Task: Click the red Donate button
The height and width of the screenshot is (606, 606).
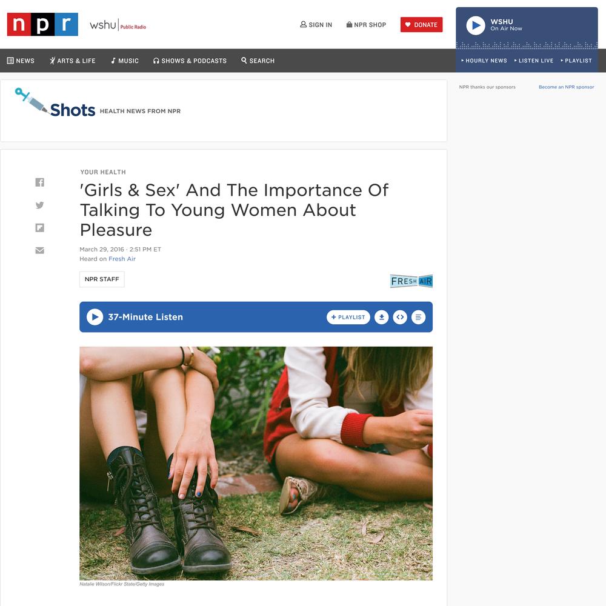Action: coord(421,25)
